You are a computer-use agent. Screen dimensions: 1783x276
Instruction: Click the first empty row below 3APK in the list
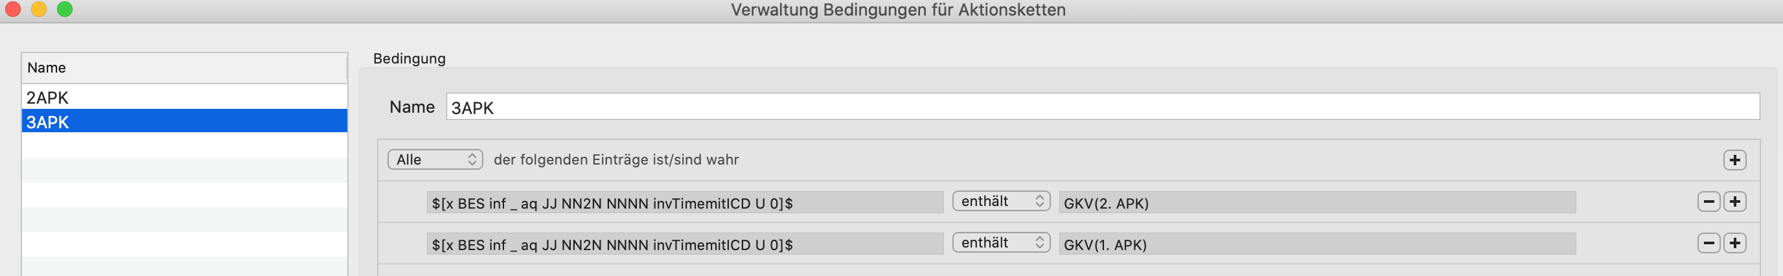tap(184, 145)
